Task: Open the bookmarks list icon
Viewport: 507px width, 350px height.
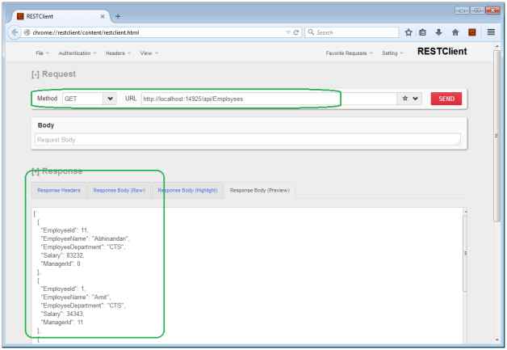Action: [422, 32]
